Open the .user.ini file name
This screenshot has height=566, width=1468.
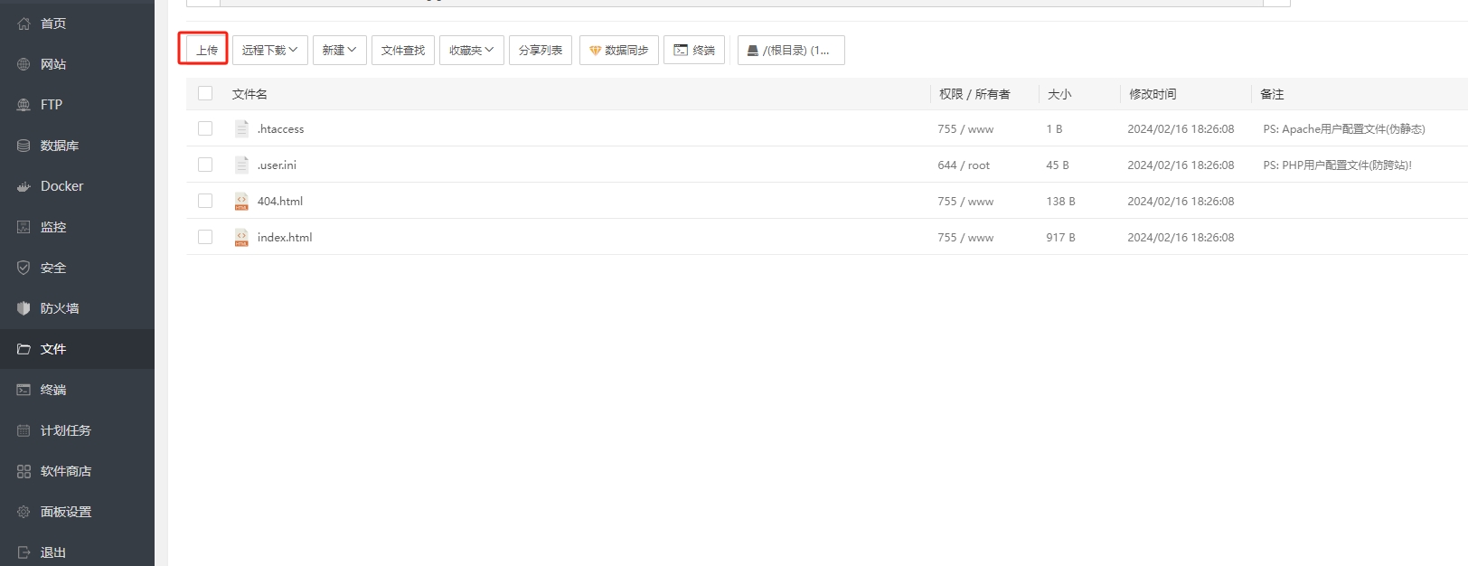click(x=277, y=165)
